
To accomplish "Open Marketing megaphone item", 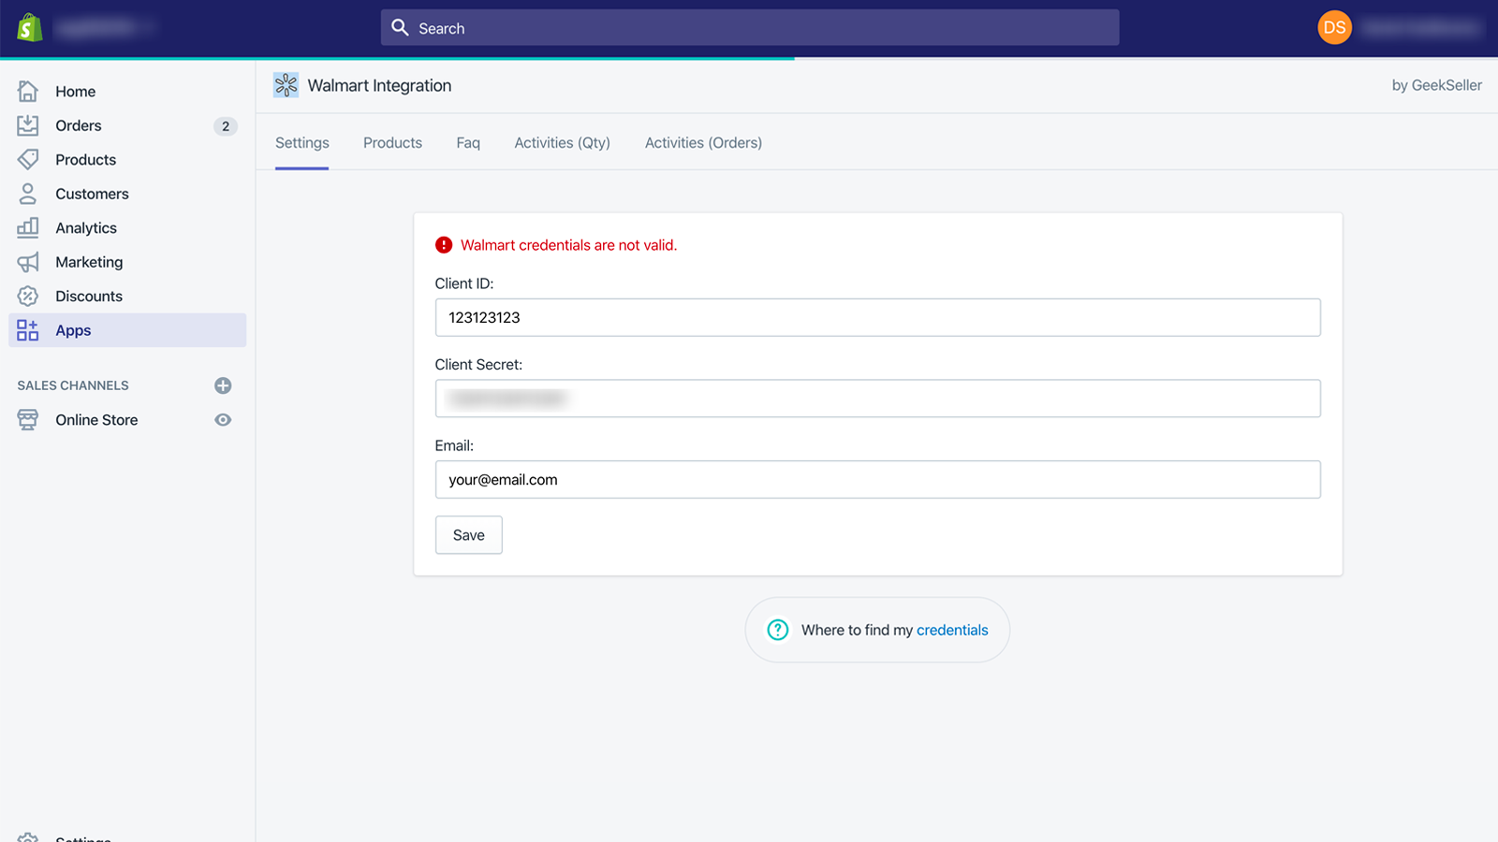I will 88,262.
